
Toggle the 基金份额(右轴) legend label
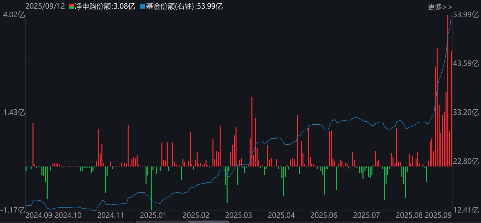[184, 7]
